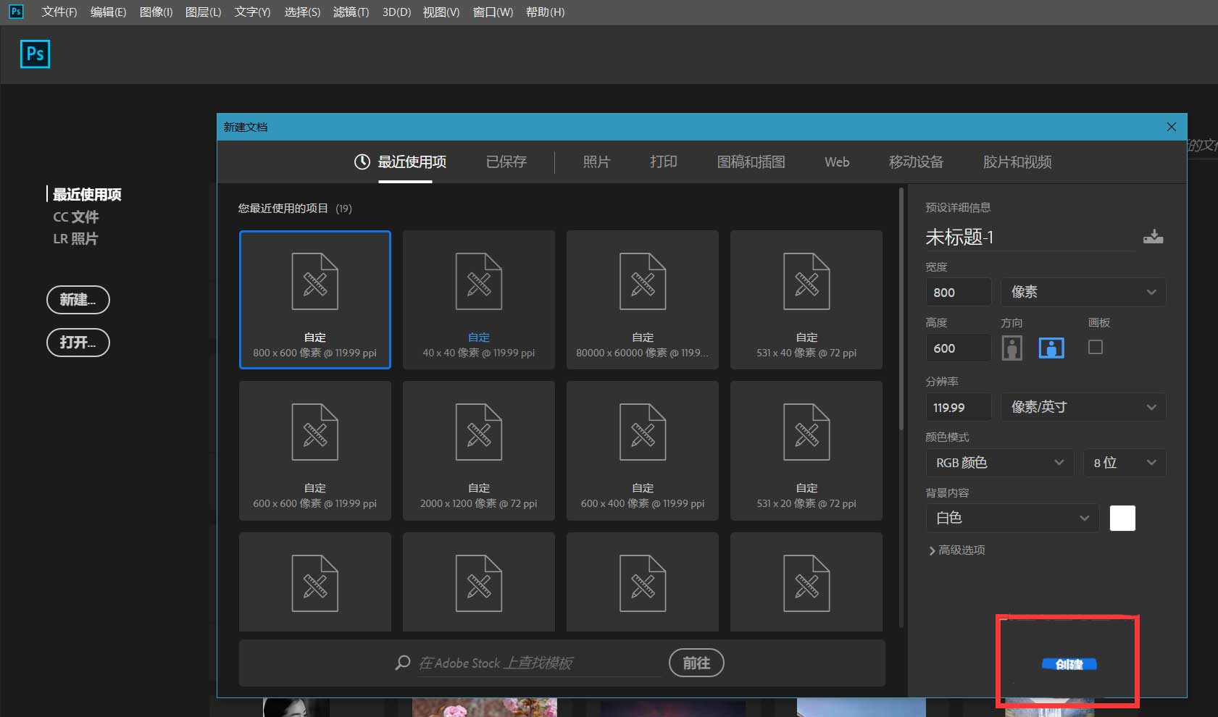Click the document icon of 531 x 40 preset
This screenshot has width=1218, height=717.
click(806, 281)
